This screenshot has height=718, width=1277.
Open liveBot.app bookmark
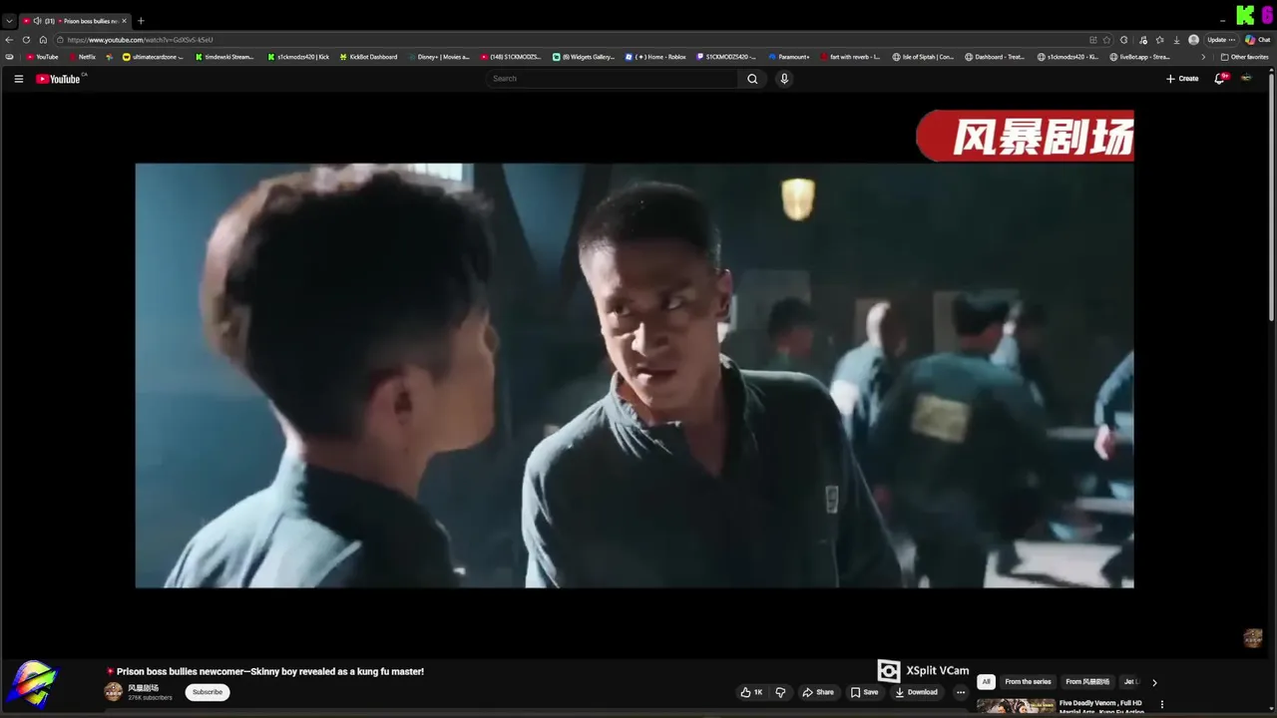(1140, 57)
